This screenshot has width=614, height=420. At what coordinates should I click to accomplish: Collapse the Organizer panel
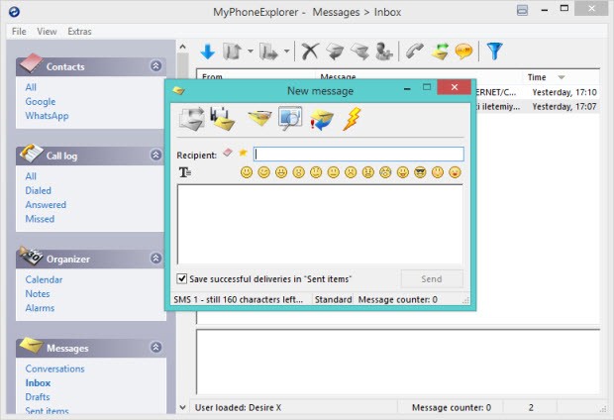(x=155, y=259)
